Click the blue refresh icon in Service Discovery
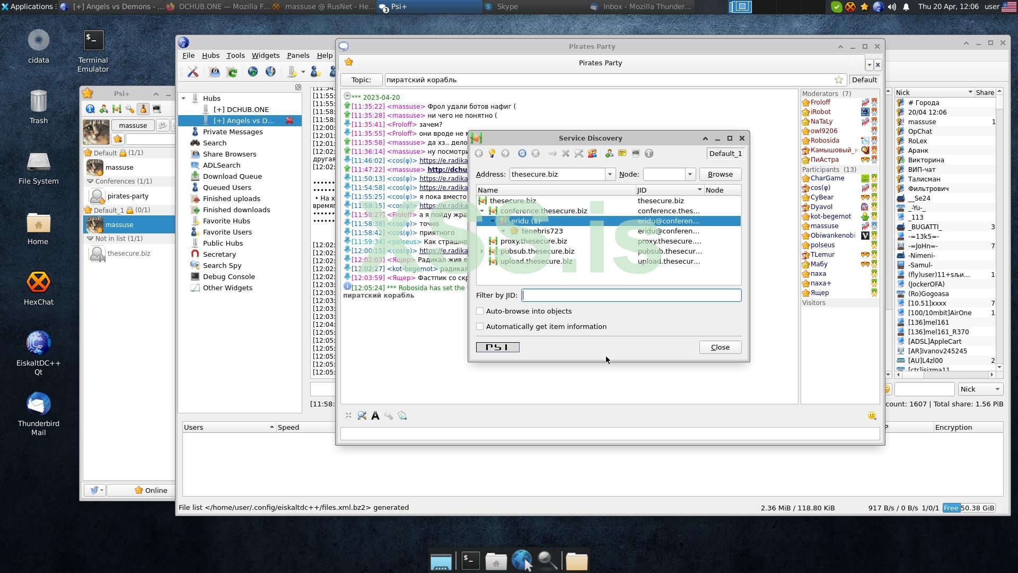The image size is (1018, 573). coord(522,153)
